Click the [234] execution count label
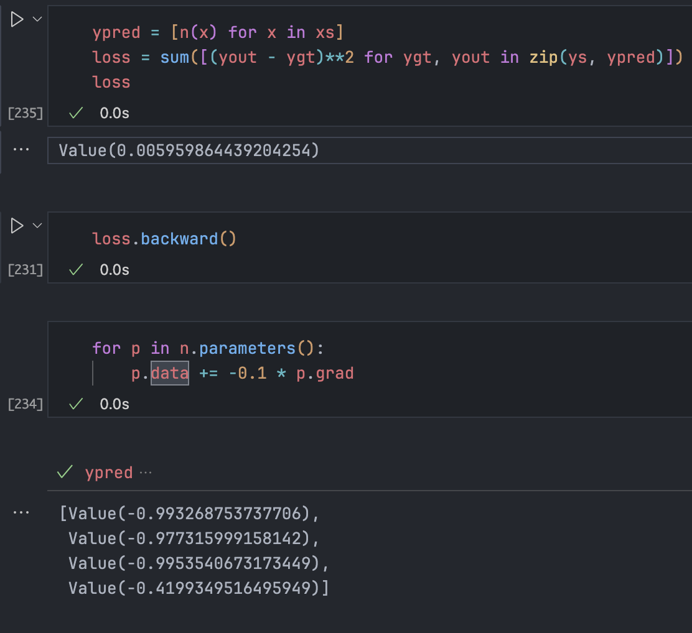The height and width of the screenshot is (633, 692). click(x=25, y=404)
